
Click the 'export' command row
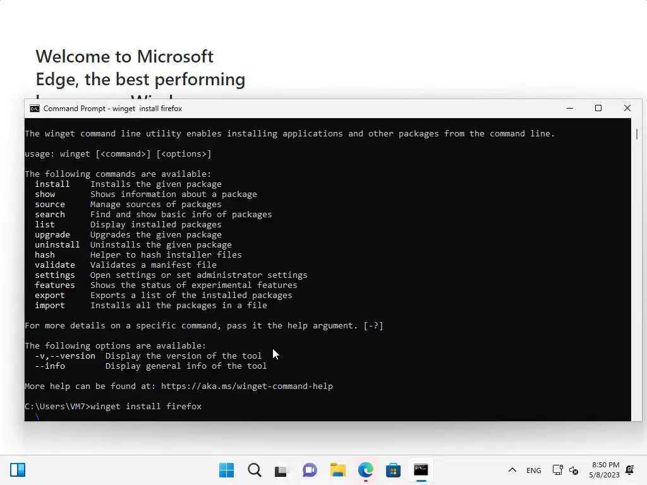pyautogui.click(x=164, y=296)
